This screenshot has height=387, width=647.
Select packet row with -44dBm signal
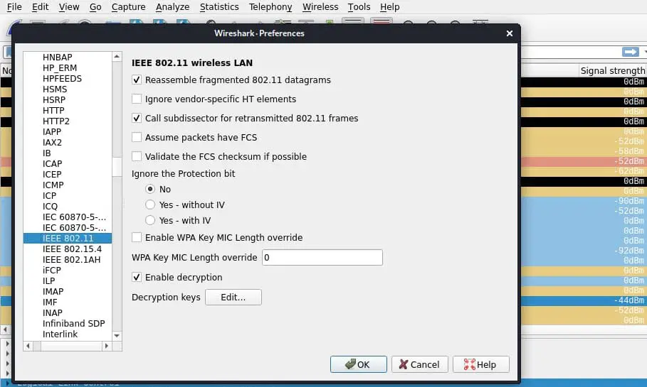click(x=584, y=300)
